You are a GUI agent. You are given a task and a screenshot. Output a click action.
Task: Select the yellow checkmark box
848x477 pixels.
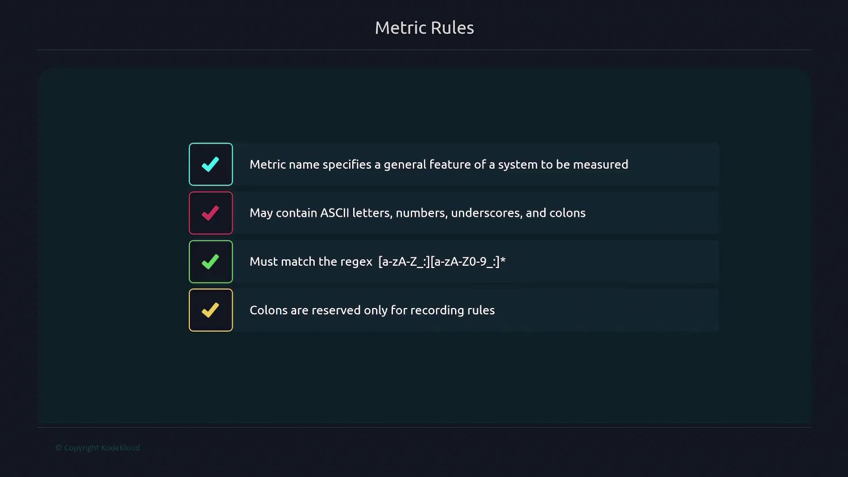tap(211, 310)
